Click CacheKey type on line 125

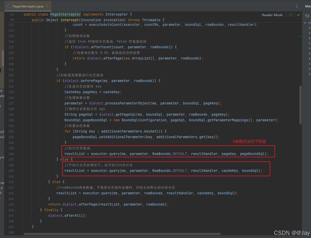coord(73,92)
